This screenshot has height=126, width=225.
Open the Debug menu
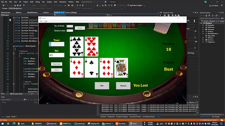[38, 2]
